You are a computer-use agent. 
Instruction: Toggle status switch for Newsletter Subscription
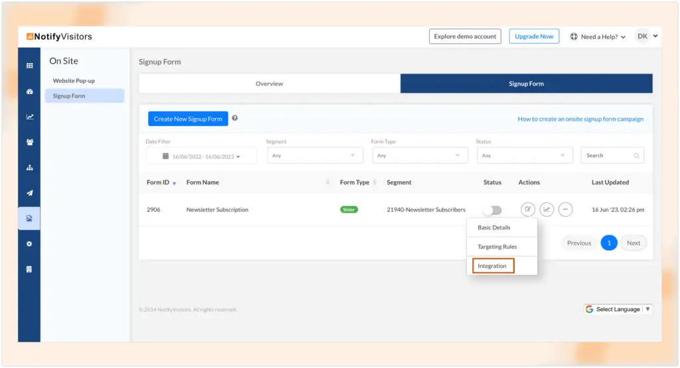492,210
